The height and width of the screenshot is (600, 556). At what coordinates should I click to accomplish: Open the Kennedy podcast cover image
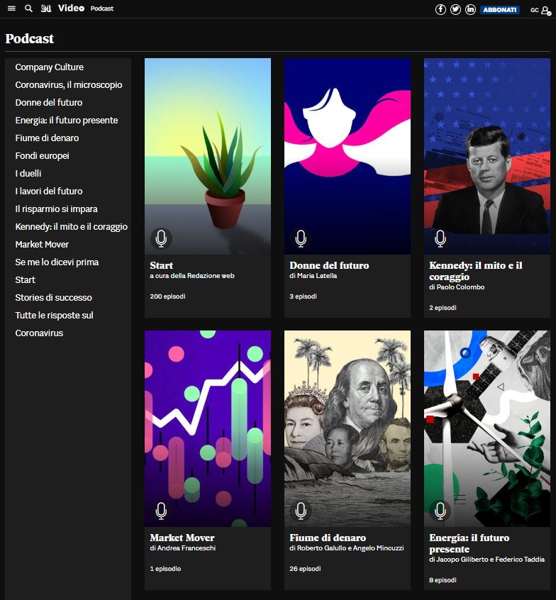pyautogui.click(x=486, y=156)
